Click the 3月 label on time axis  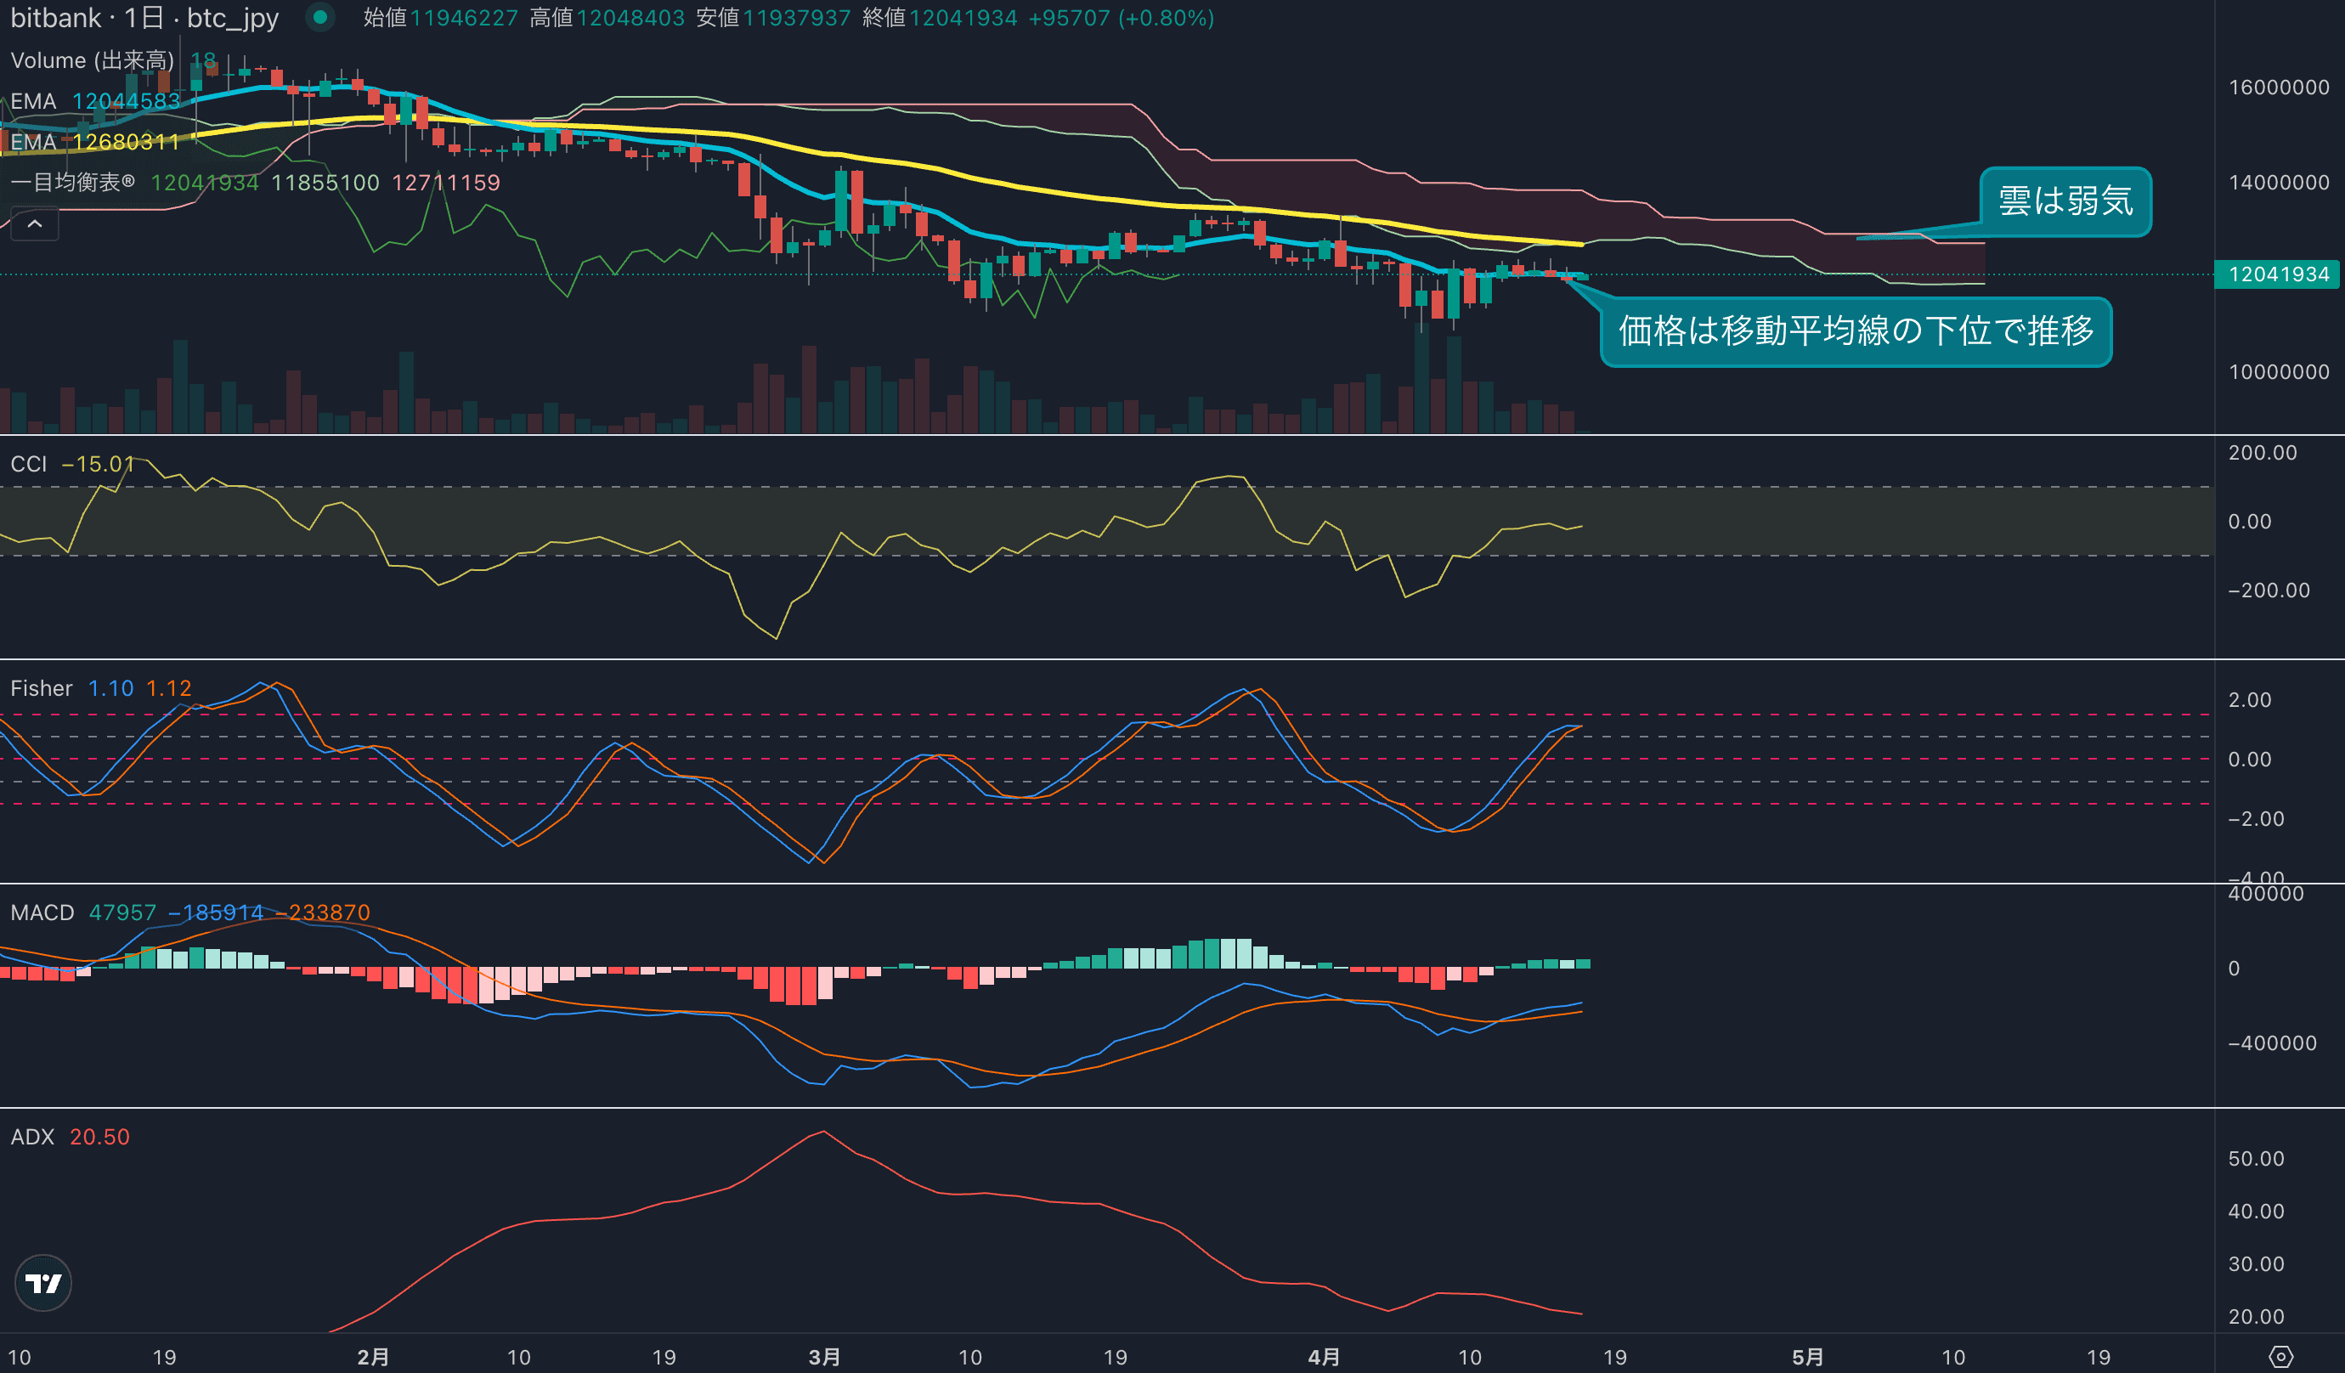[823, 1356]
